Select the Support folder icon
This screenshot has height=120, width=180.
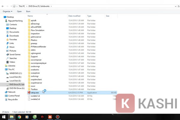click(x=29, y=56)
